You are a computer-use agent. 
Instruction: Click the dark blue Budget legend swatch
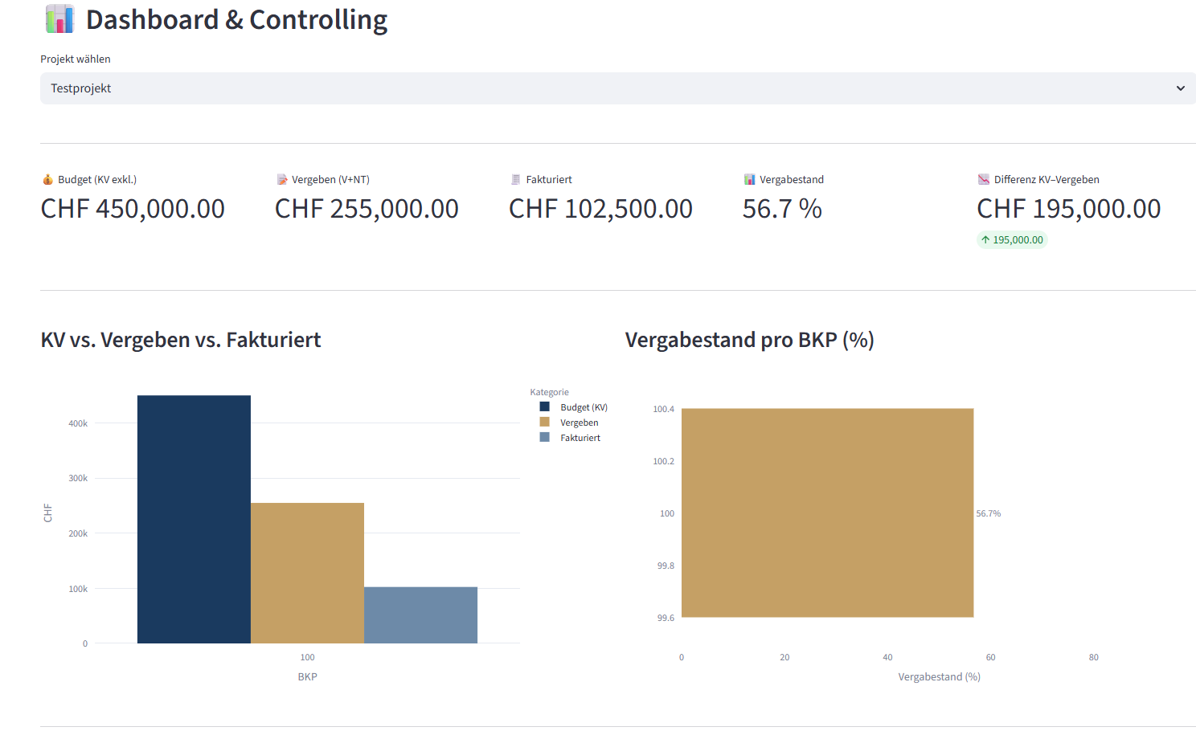tap(545, 407)
